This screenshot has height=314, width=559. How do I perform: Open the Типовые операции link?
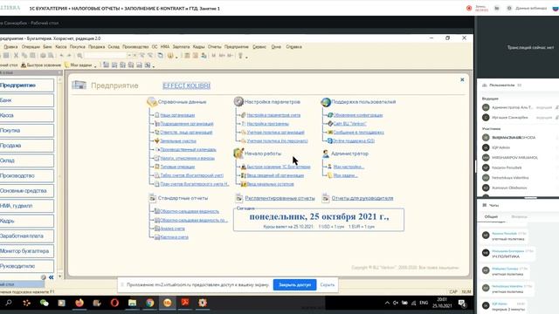(x=177, y=167)
